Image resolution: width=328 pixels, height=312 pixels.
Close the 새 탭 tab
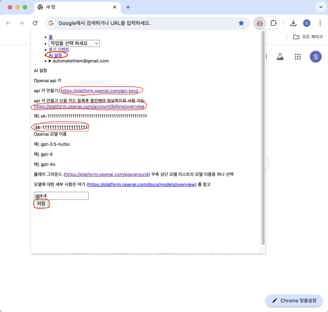pyautogui.click(x=115, y=7)
